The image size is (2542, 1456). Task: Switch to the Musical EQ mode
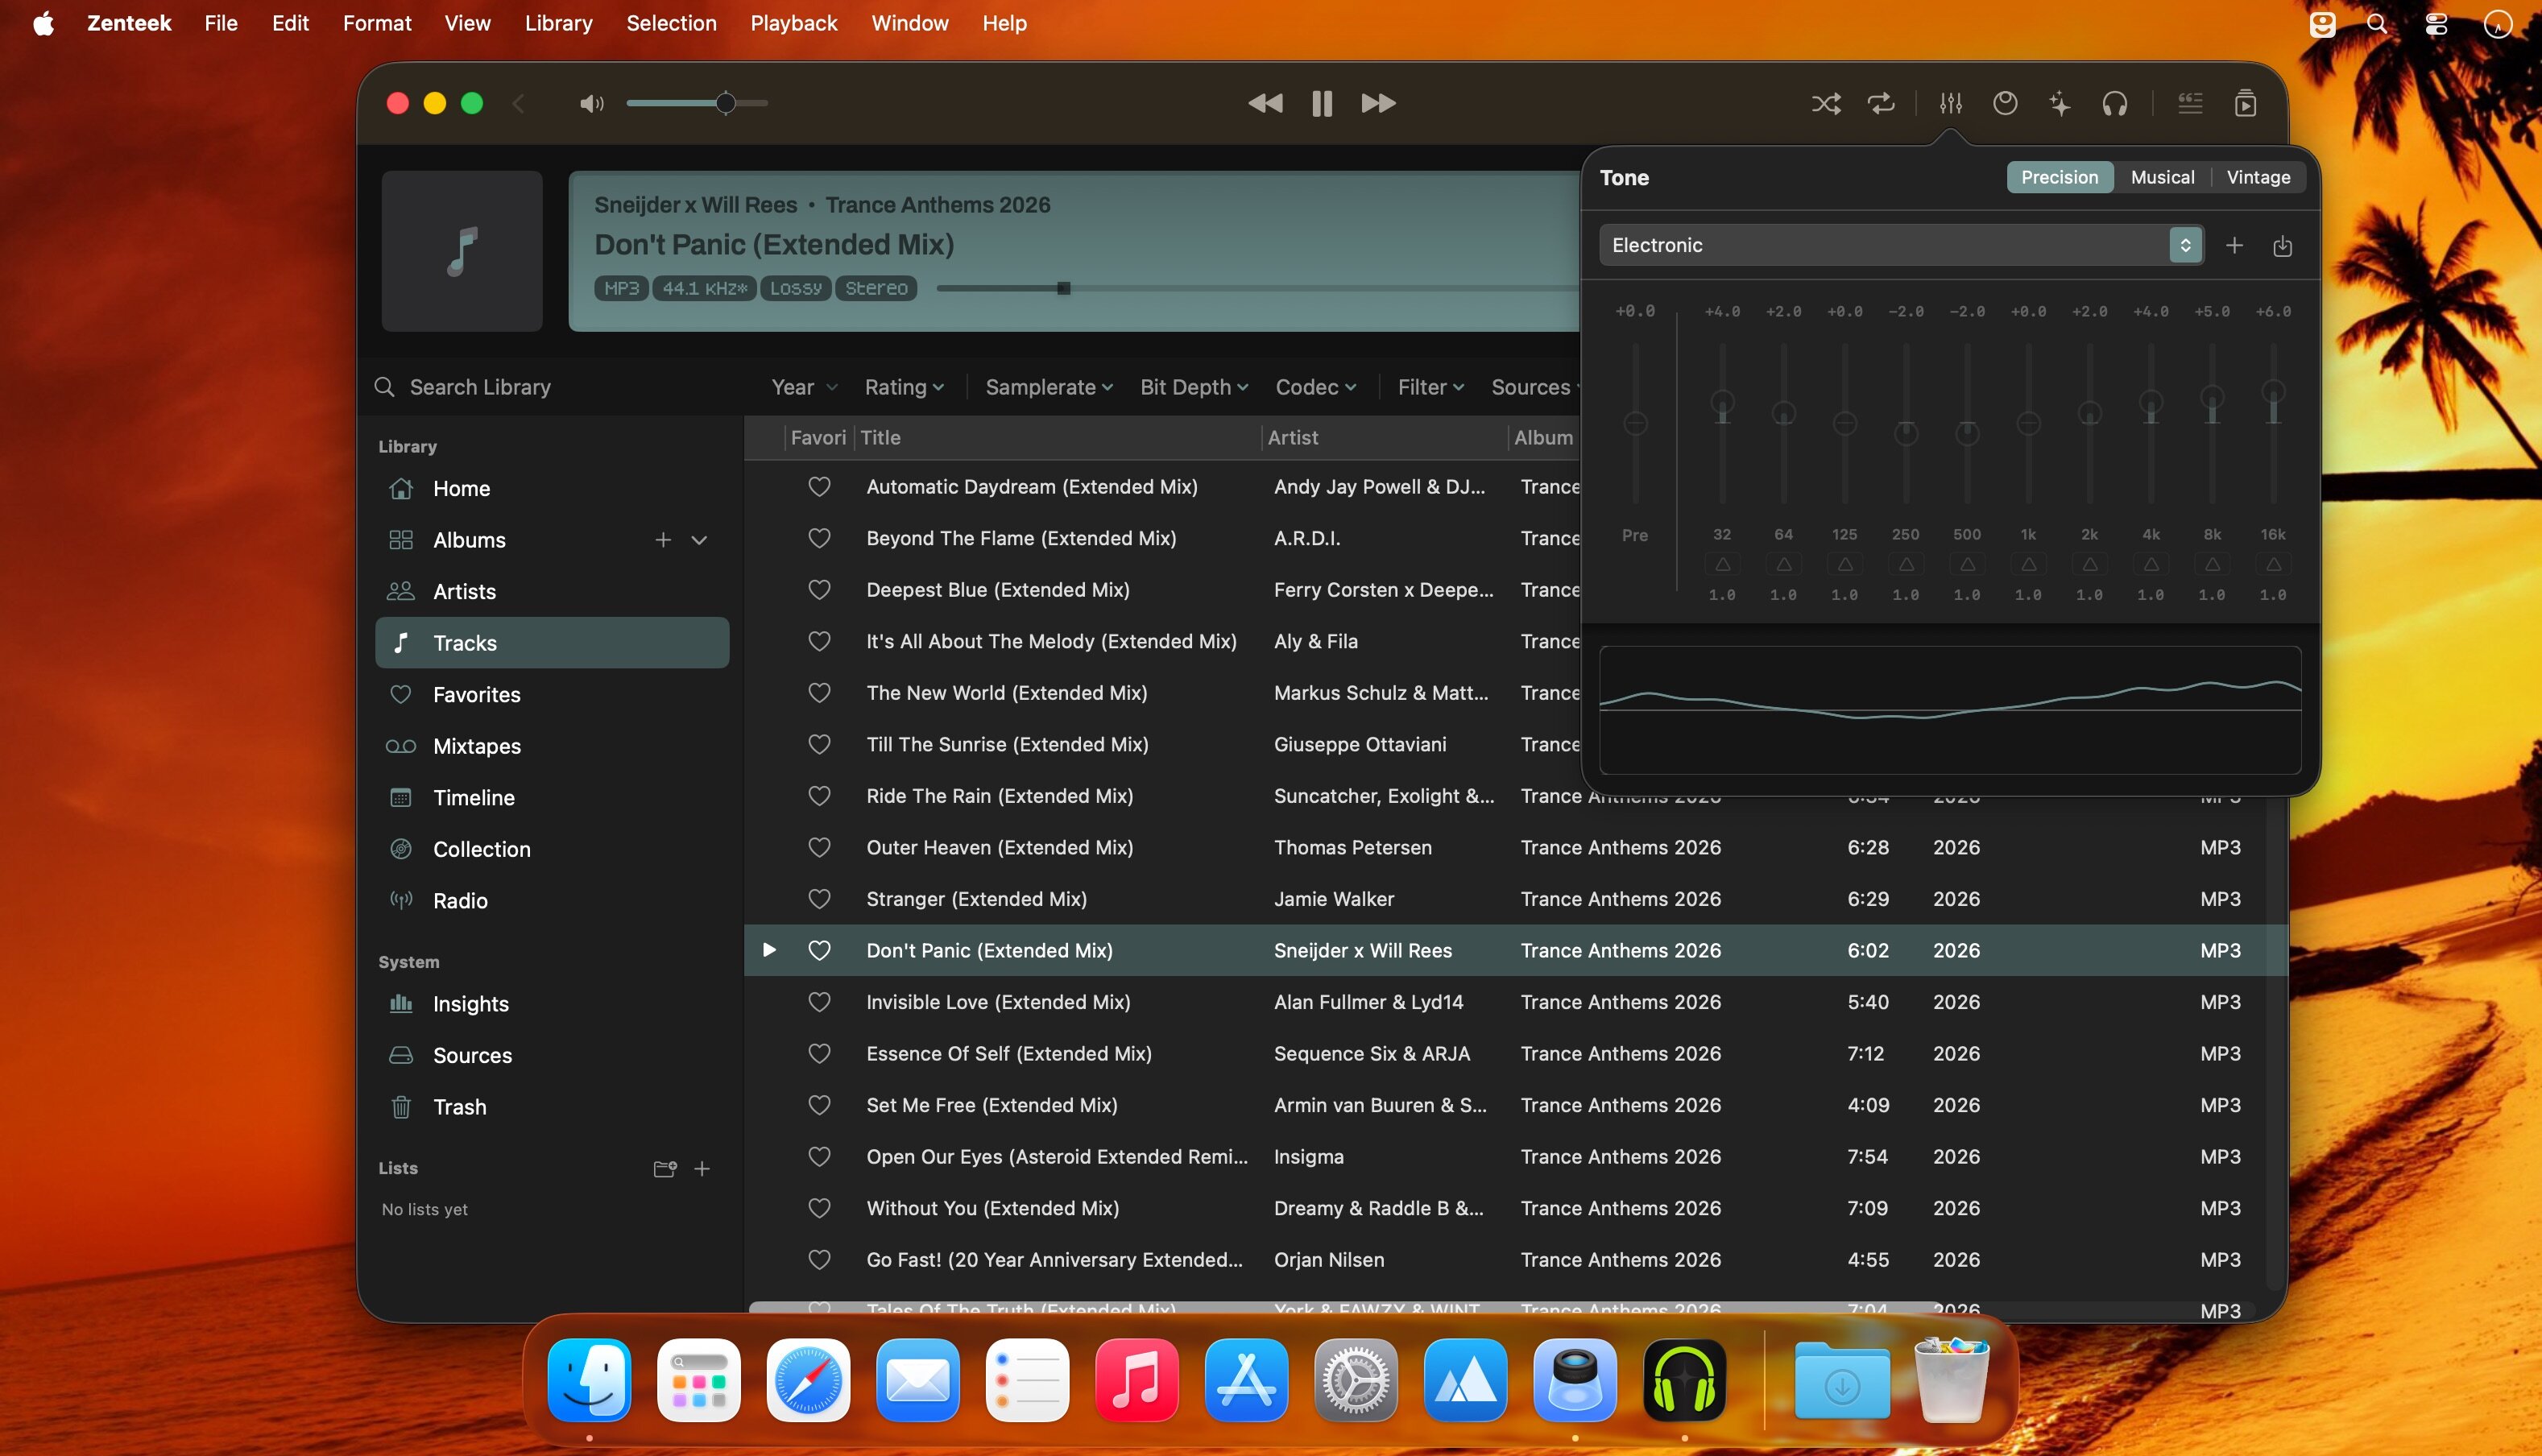coord(2162,177)
